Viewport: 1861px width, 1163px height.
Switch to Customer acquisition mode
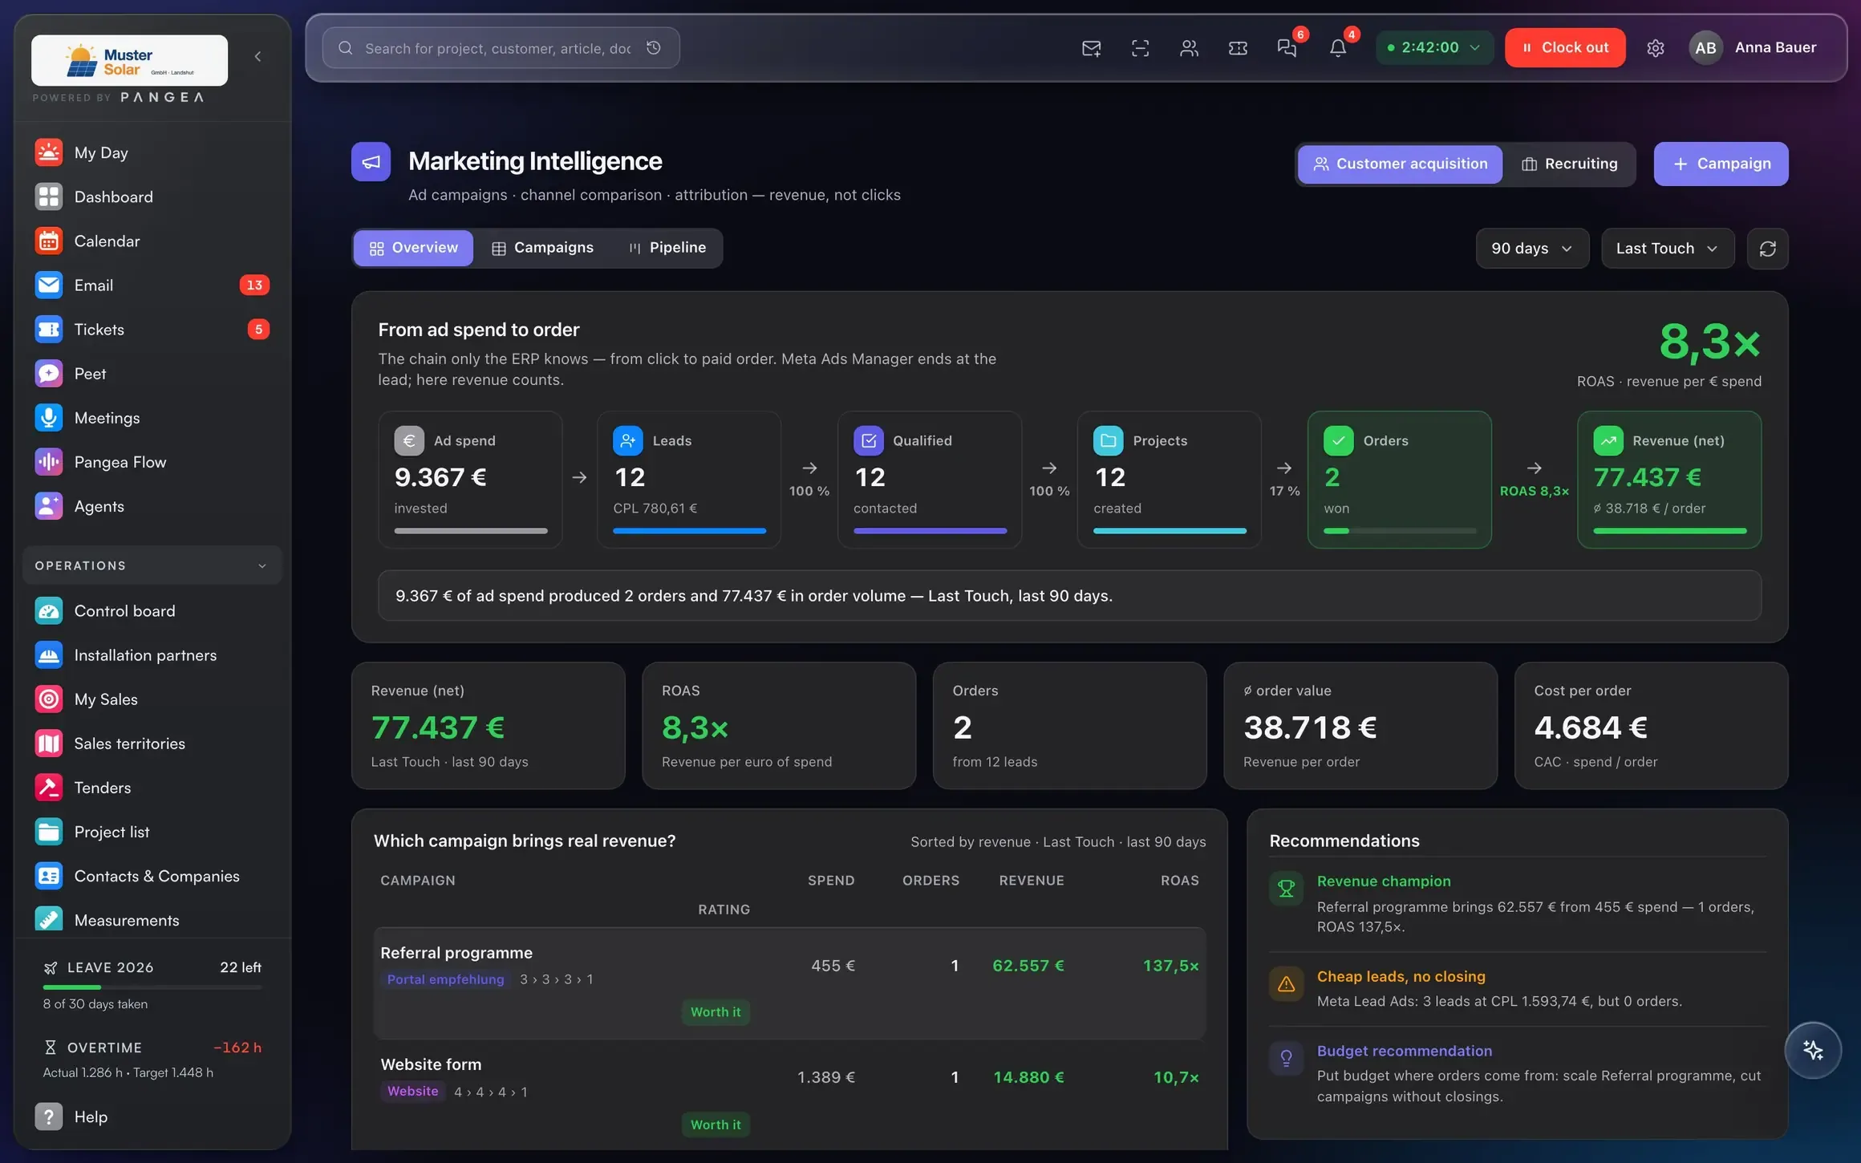point(1400,164)
